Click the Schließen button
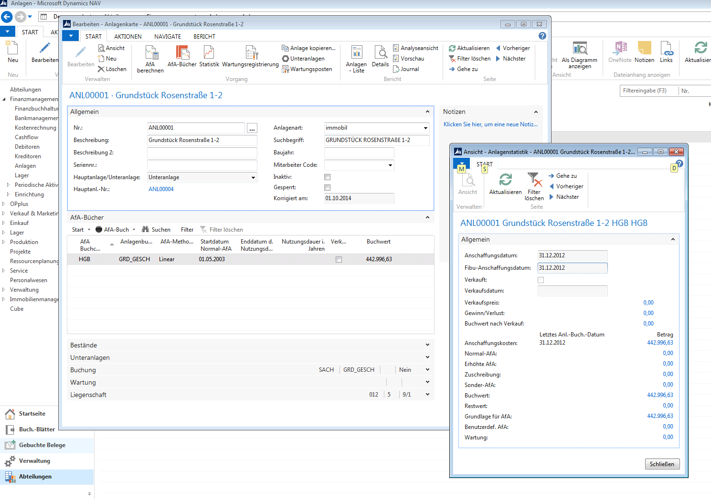This screenshot has width=711, height=499. pos(662,464)
